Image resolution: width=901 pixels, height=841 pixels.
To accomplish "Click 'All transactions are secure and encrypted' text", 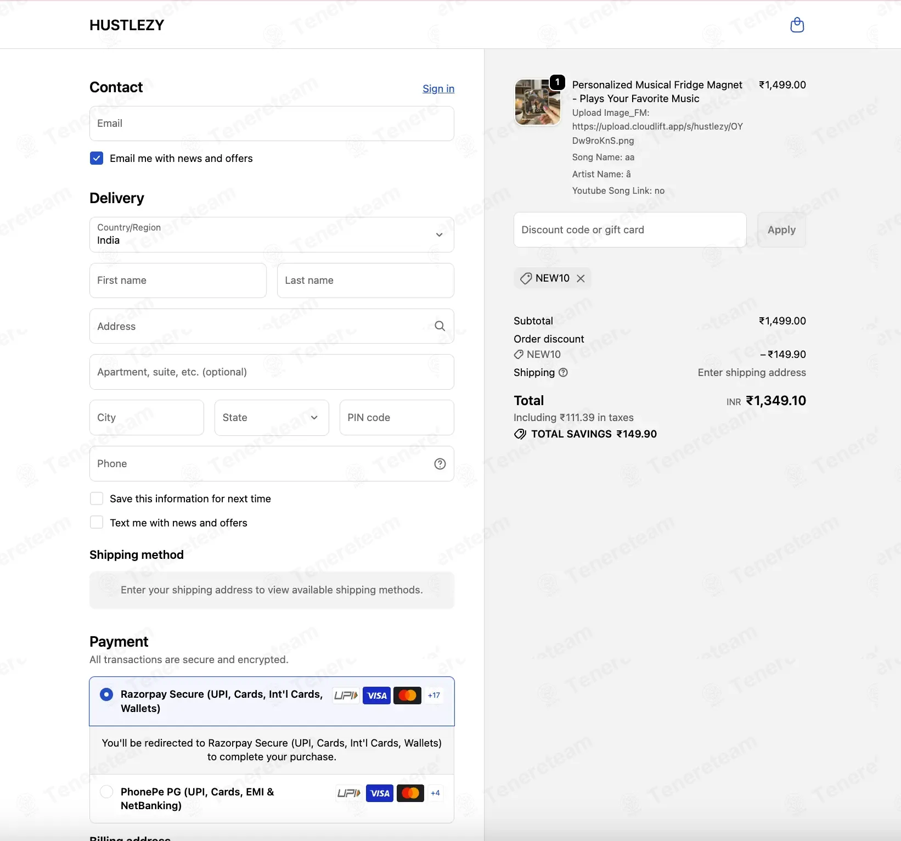I will (x=189, y=660).
